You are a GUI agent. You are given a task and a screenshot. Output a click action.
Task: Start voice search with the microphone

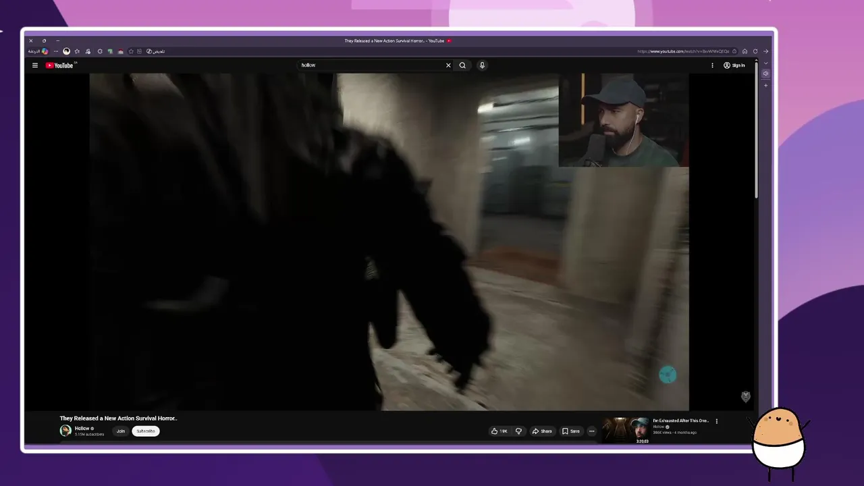click(x=482, y=65)
